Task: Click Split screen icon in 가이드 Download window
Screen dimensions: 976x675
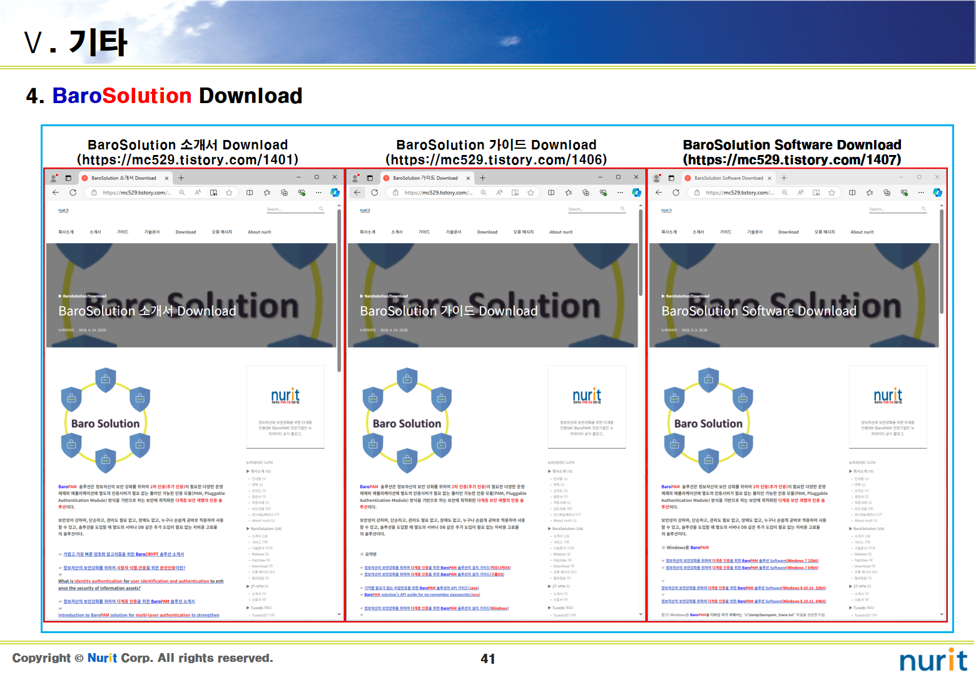Action: pos(551,192)
